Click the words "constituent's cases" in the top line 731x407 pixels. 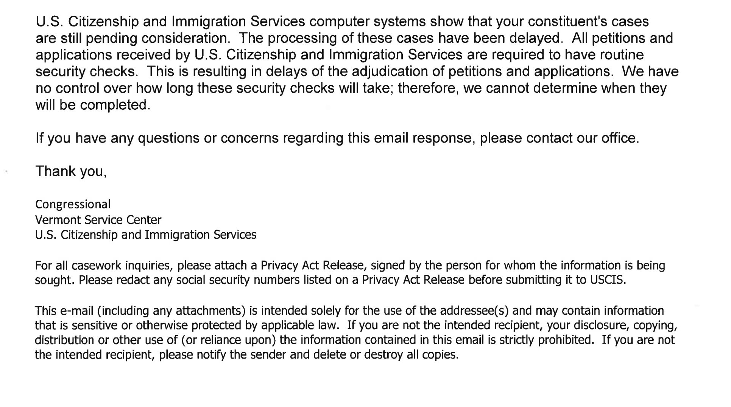pyautogui.click(x=588, y=22)
